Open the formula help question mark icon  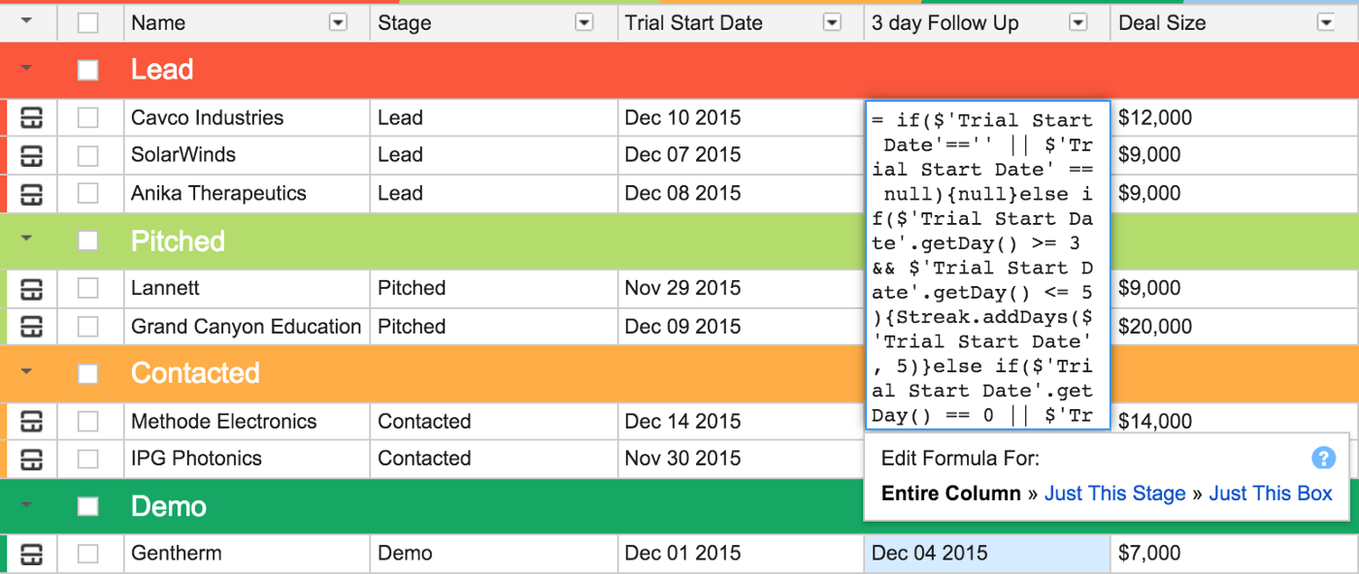(1323, 459)
